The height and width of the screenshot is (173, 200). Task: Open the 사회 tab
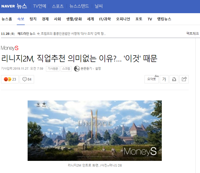pos(57,19)
